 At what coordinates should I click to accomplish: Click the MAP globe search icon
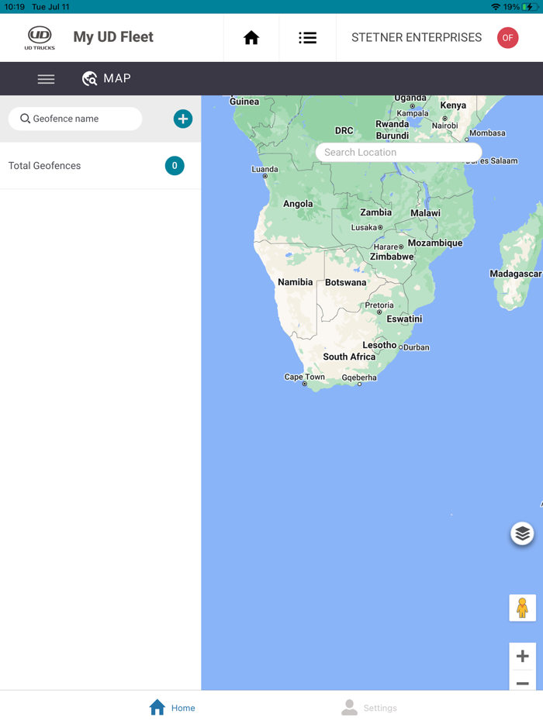pos(90,78)
